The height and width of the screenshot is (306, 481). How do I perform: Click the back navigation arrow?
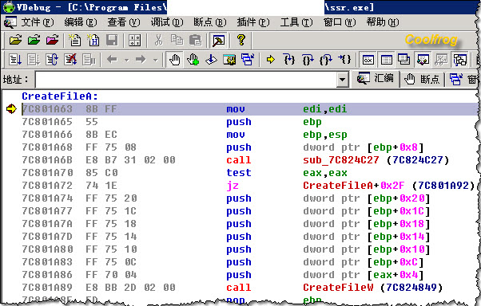coord(112,59)
